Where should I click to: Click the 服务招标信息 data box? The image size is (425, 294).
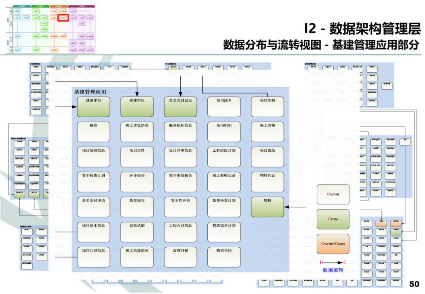[x=181, y=132]
